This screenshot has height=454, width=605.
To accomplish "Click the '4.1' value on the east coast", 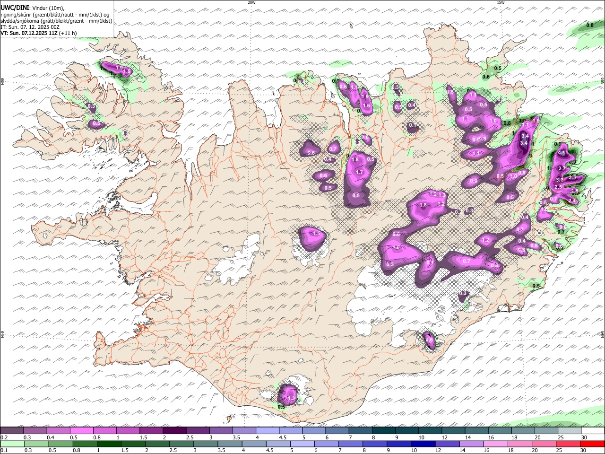I will coord(562,153).
